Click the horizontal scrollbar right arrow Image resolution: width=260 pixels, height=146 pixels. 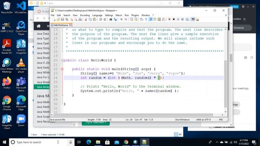pos(222,115)
